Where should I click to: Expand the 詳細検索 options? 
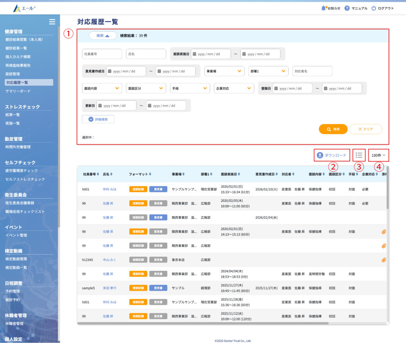click(x=98, y=119)
